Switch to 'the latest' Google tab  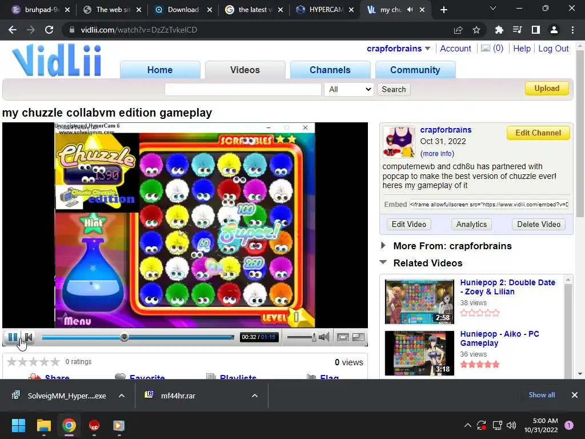click(253, 10)
